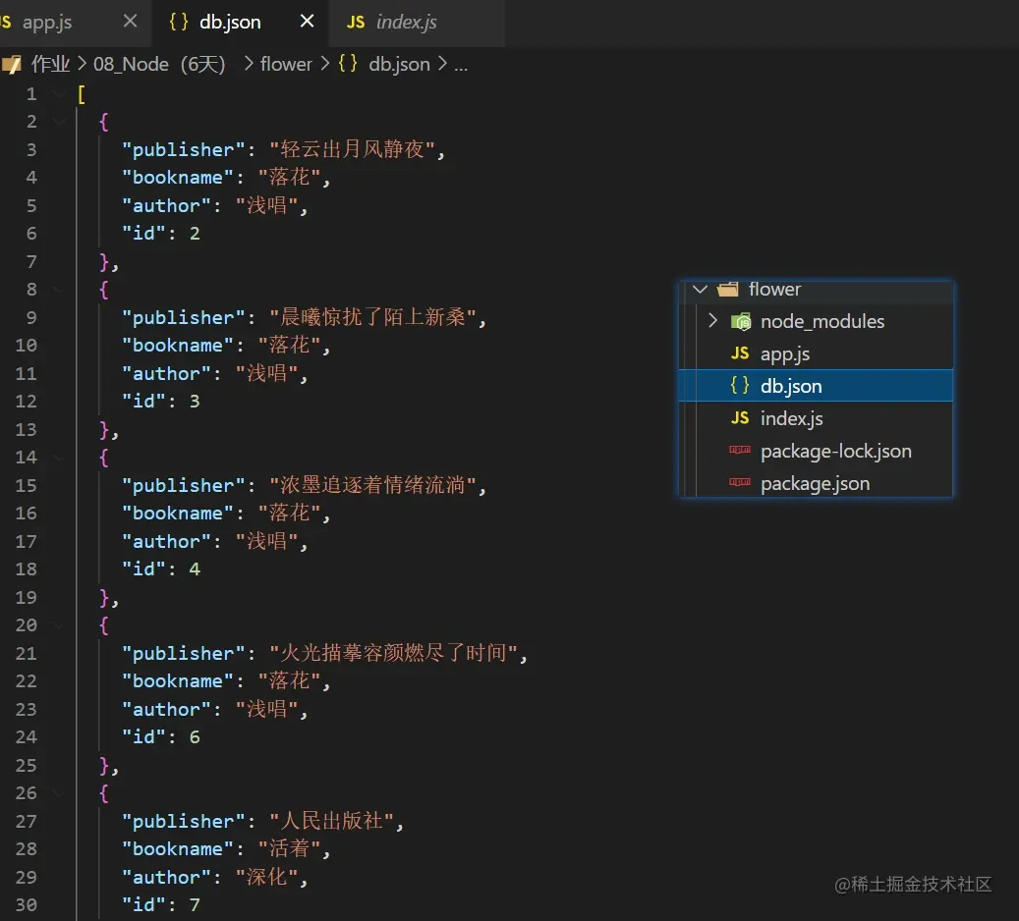Click the flower breadcrumb segment

tap(286, 64)
